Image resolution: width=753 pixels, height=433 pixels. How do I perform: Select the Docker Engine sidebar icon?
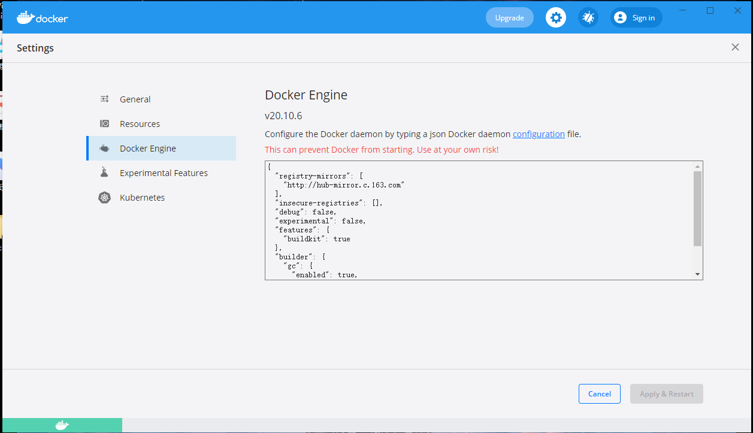pyautogui.click(x=104, y=148)
